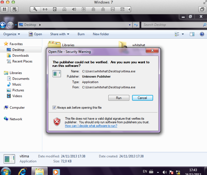Screen dimensions: 207x175
Task: Toggle the preview pane
Action: click(x=192, y=34)
